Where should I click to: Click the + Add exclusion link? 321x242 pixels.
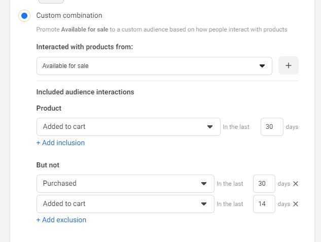61,220
